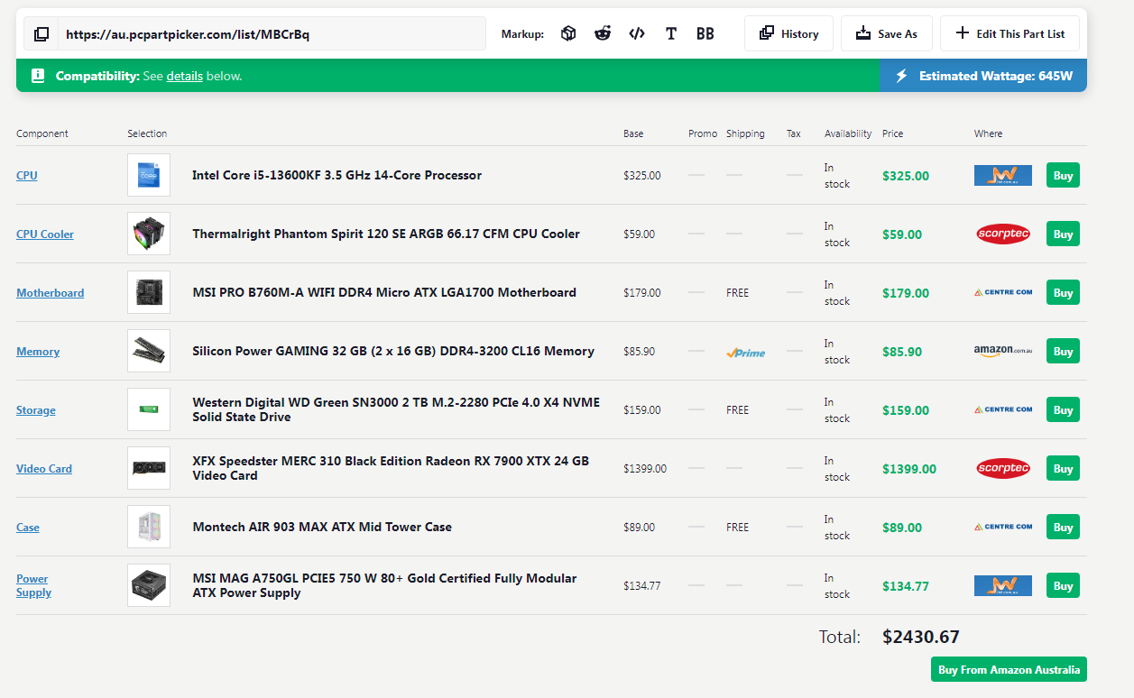Open XFX Speedster MERC 310 name
The height and width of the screenshot is (698, 1134).
tap(391, 468)
